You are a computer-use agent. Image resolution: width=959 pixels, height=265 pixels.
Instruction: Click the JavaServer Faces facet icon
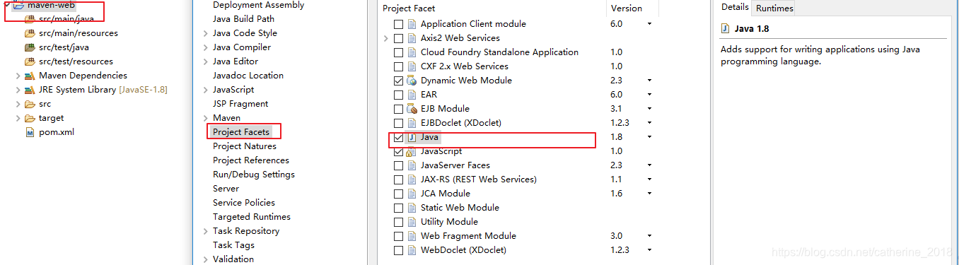tap(412, 165)
